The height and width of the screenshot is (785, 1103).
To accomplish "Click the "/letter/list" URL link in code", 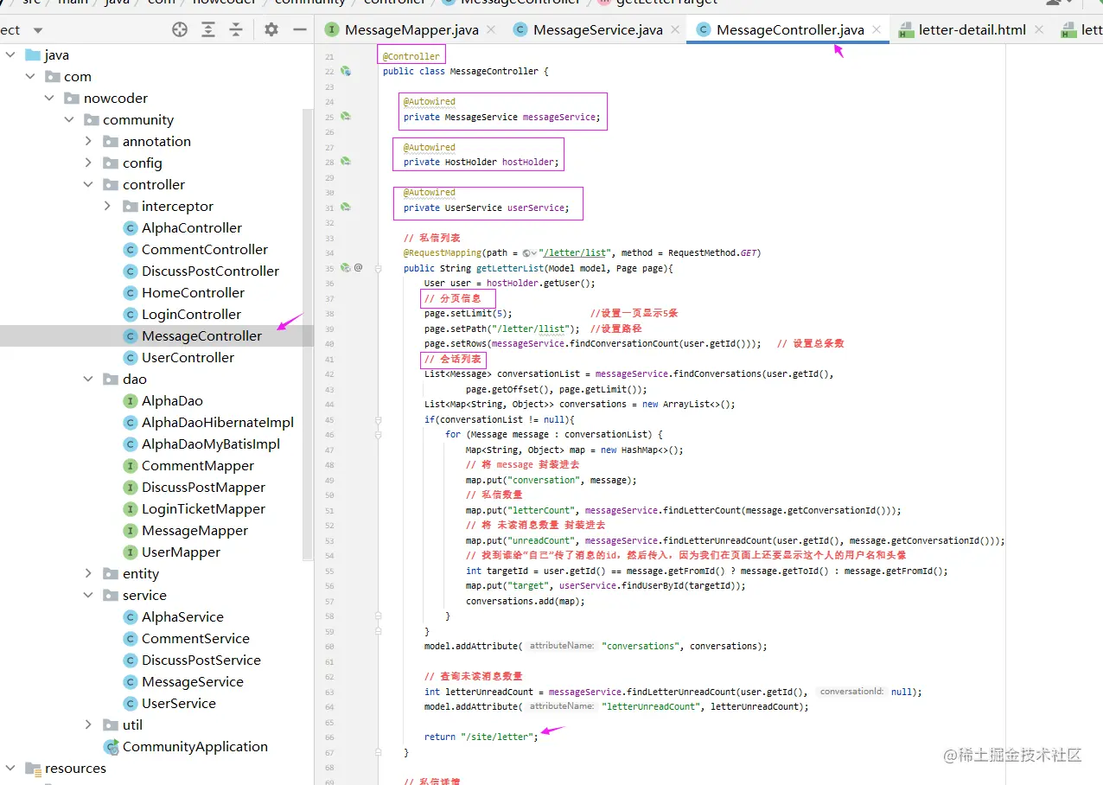I will 576,253.
